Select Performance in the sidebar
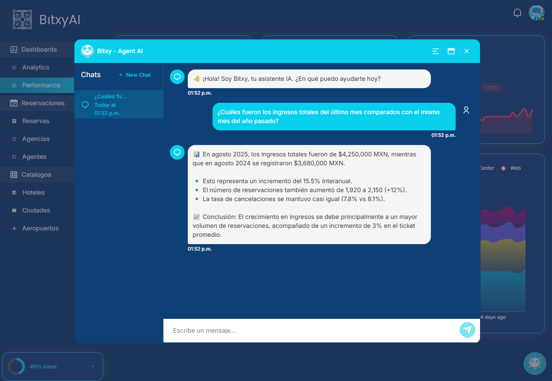552x381 pixels. pyautogui.click(x=41, y=85)
